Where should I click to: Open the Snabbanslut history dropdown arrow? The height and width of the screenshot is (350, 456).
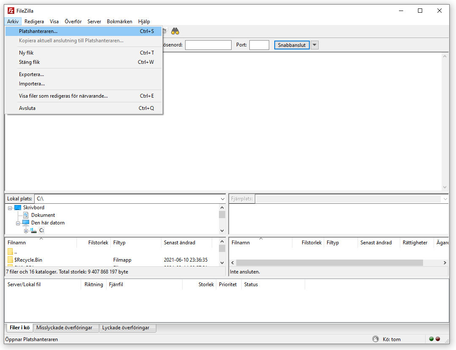point(314,45)
